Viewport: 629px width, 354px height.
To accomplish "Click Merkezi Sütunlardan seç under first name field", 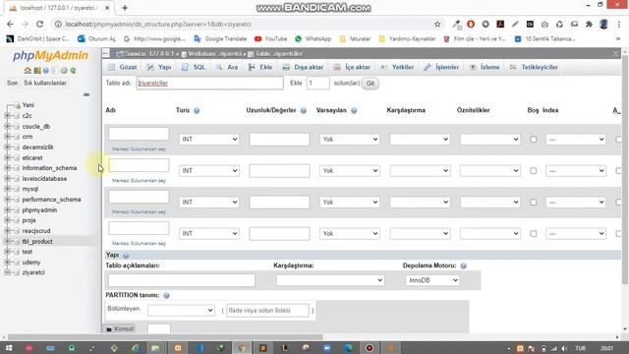I will (139, 149).
